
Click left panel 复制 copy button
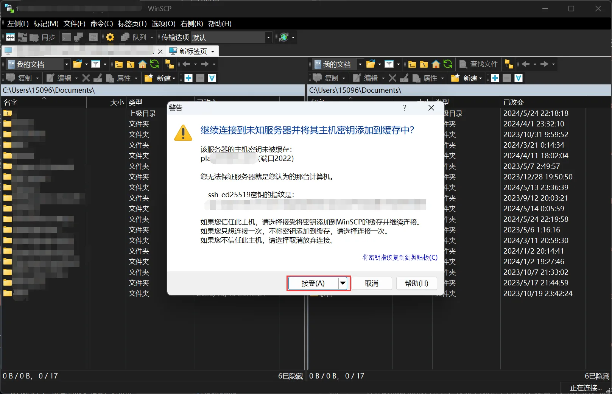20,78
